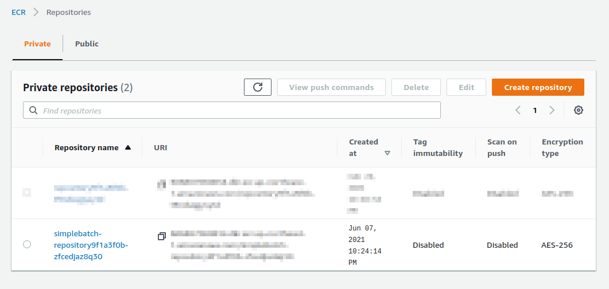Switch to the Private tab
Image resolution: width=609 pixels, height=289 pixels.
[x=37, y=44]
